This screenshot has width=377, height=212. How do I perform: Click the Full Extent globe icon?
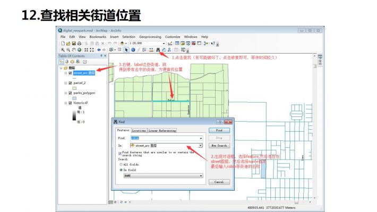79,50
